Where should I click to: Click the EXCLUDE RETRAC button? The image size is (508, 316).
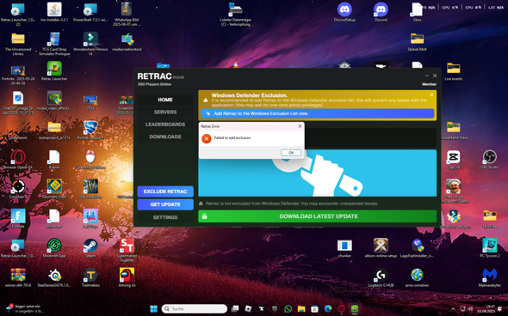click(165, 191)
